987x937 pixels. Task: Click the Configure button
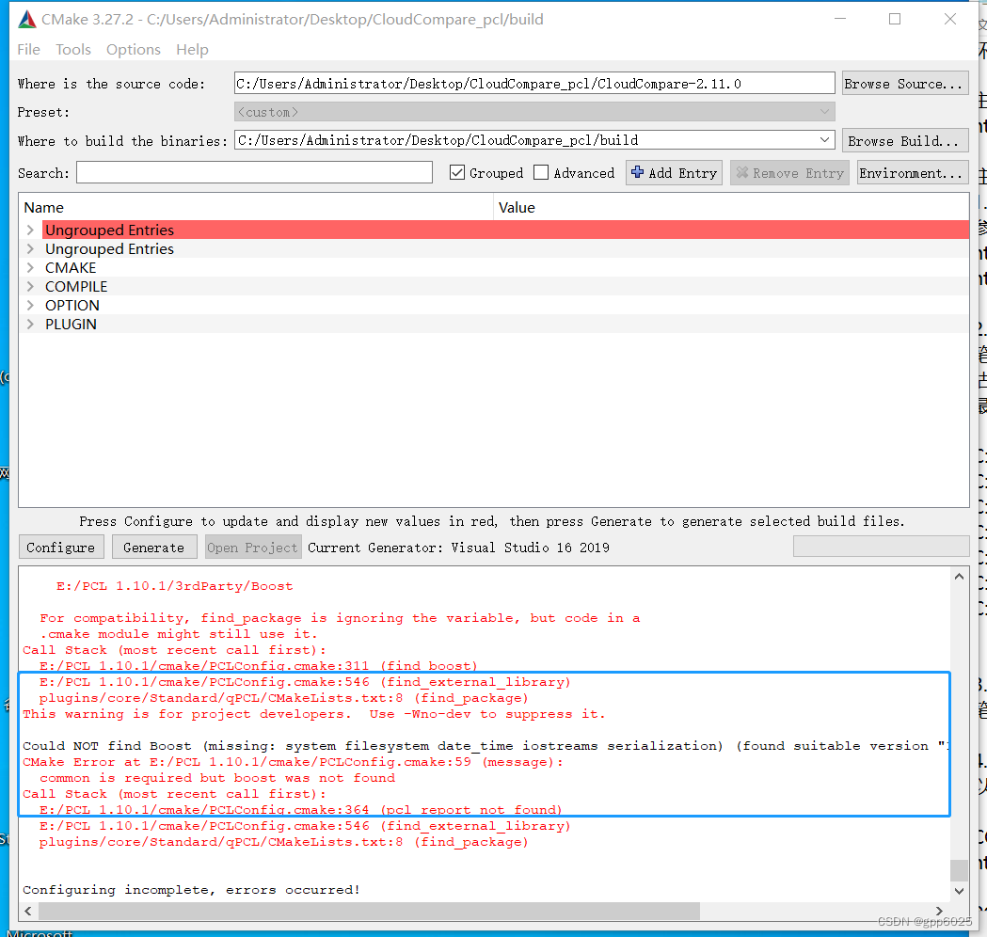[60, 547]
